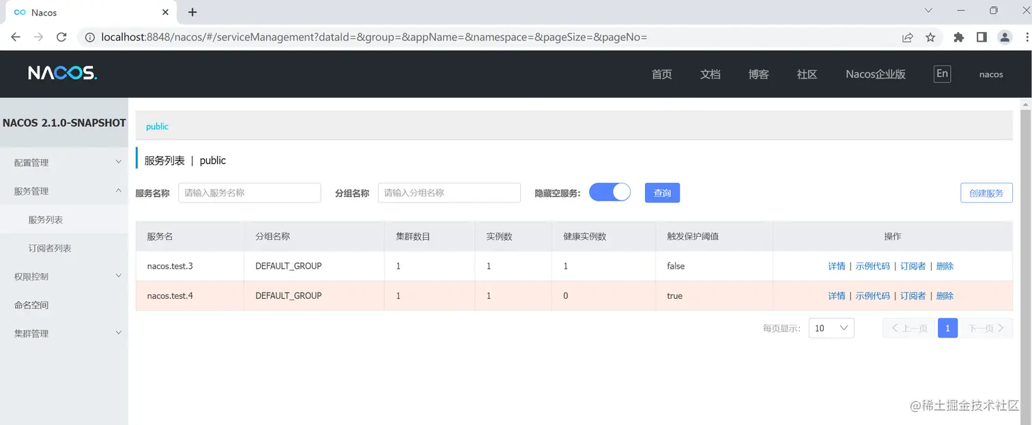Click the browser forward arrow

(x=38, y=38)
